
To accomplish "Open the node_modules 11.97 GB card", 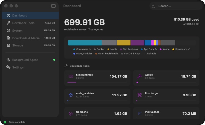I will click(x=97, y=97).
